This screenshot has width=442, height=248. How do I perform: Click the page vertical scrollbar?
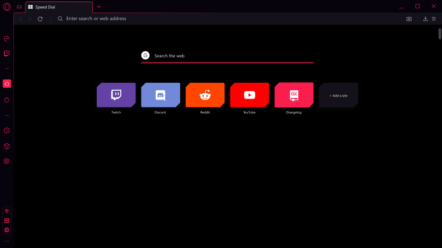(440, 34)
